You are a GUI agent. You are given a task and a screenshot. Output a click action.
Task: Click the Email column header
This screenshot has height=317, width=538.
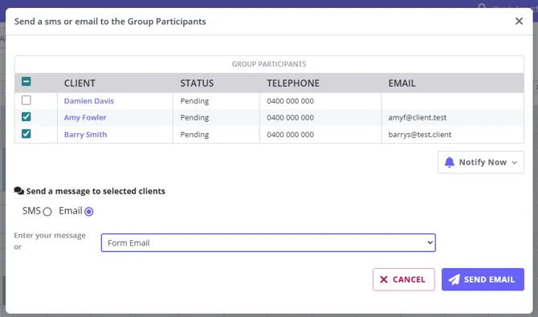click(x=401, y=83)
